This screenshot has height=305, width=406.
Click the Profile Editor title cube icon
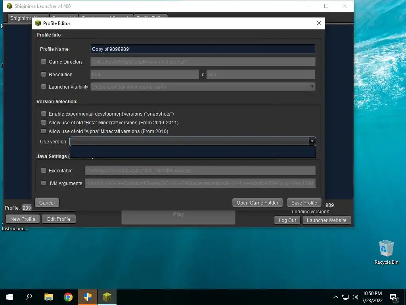[38, 23]
